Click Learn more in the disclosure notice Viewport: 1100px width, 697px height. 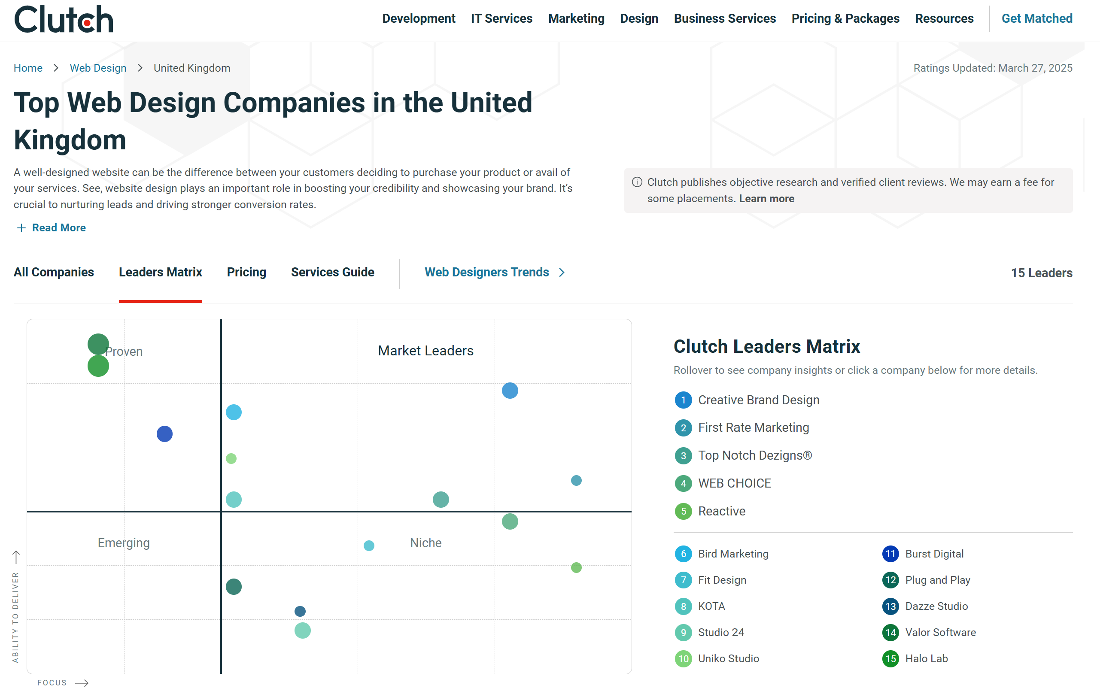click(x=766, y=199)
